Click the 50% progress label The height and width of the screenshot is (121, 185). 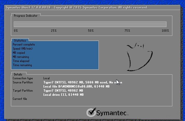pos(91,31)
